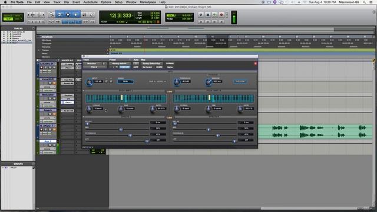
Task: Open the Options menu
Action: coord(106,2)
